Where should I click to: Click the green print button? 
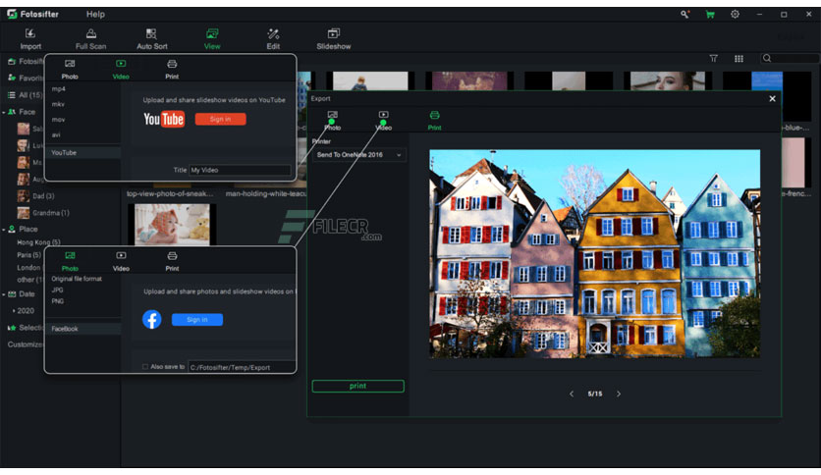358,386
